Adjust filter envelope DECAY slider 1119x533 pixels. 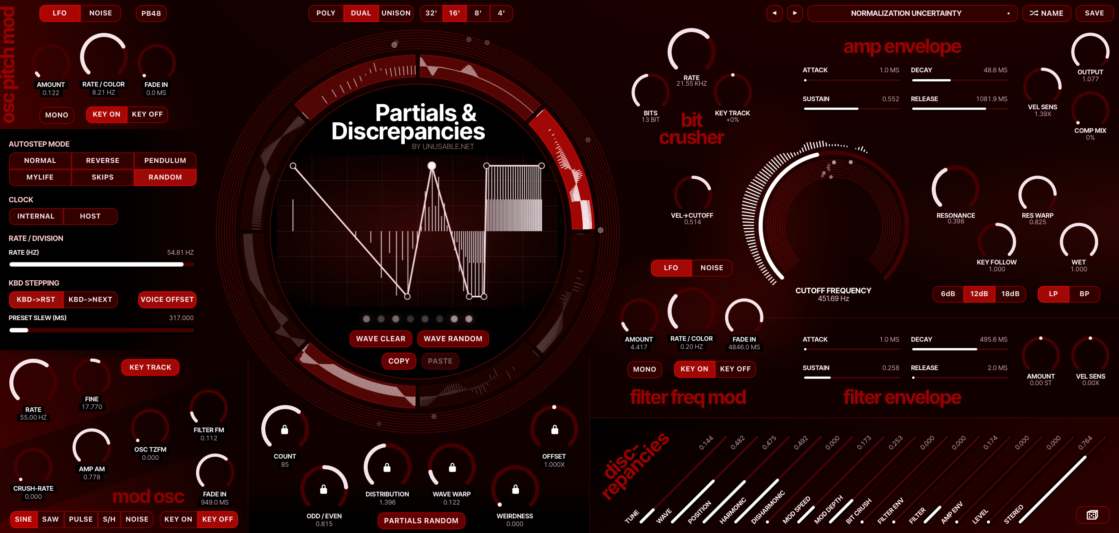960,349
